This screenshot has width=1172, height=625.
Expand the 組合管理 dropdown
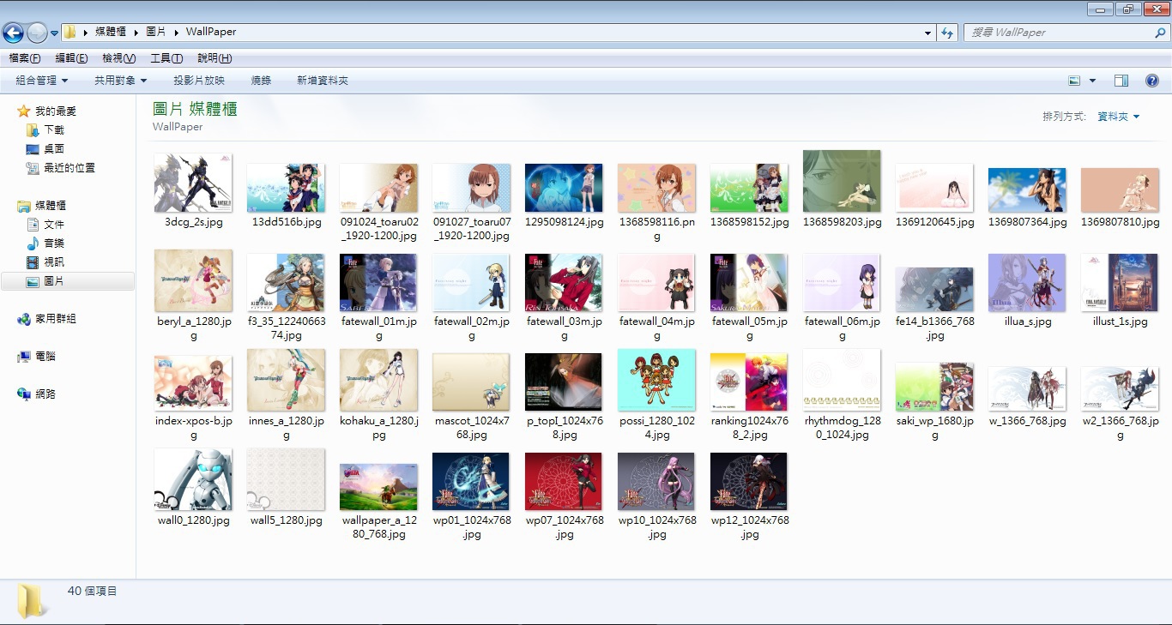41,81
